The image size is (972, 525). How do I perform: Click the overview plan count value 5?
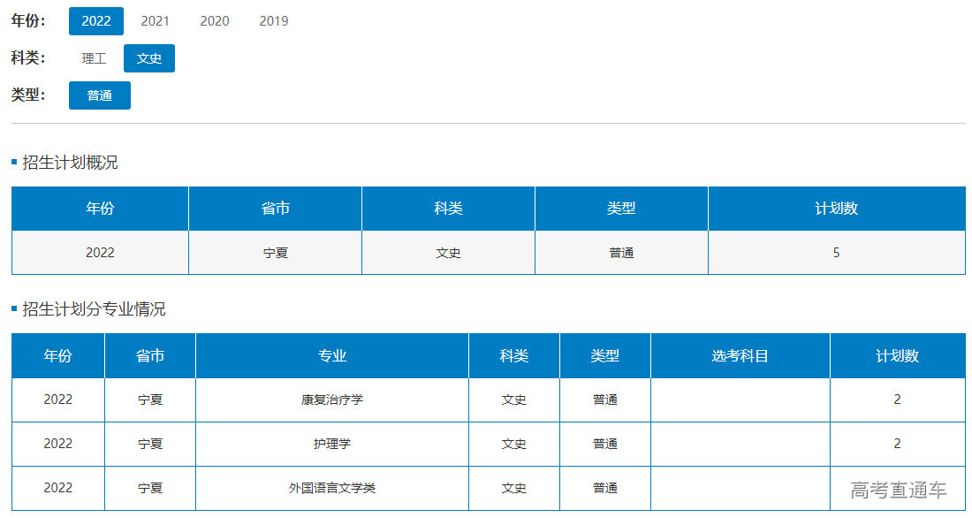click(836, 253)
